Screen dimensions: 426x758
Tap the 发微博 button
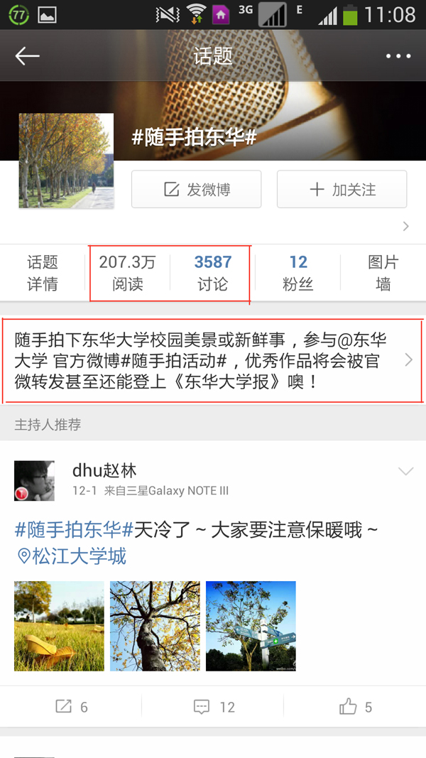196,189
